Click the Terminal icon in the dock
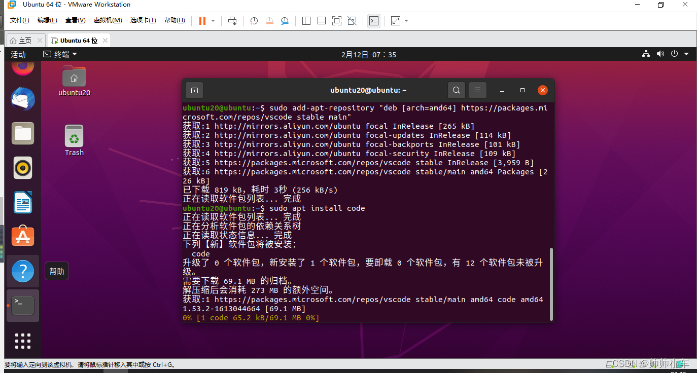The height and width of the screenshot is (373, 697). pyautogui.click(x=23, y=305)
